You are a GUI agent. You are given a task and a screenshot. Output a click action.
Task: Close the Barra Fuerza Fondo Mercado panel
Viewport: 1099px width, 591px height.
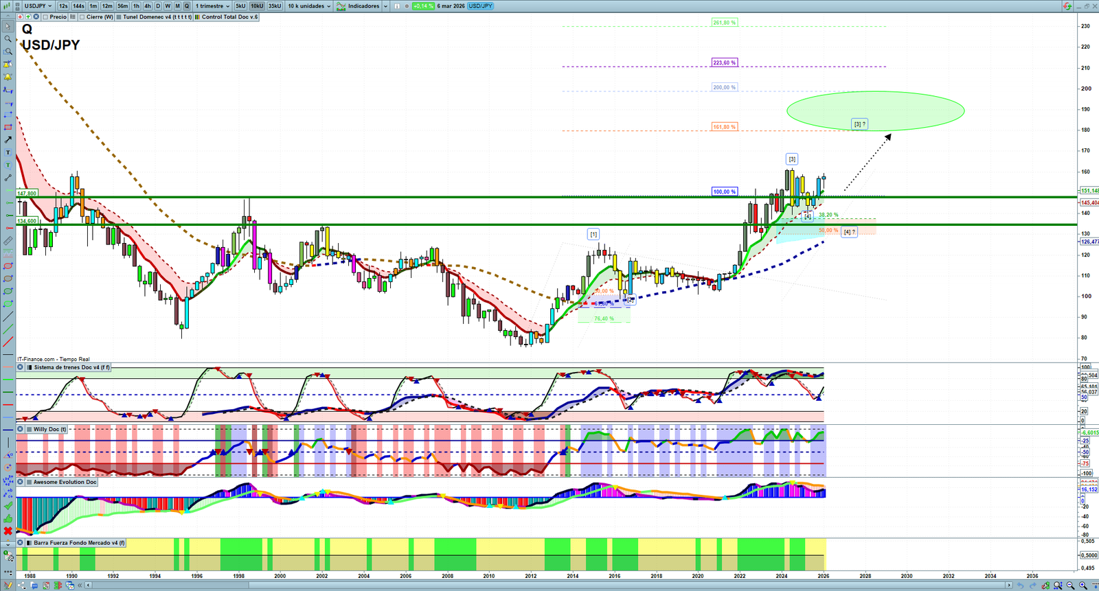[x=21, y=543]
